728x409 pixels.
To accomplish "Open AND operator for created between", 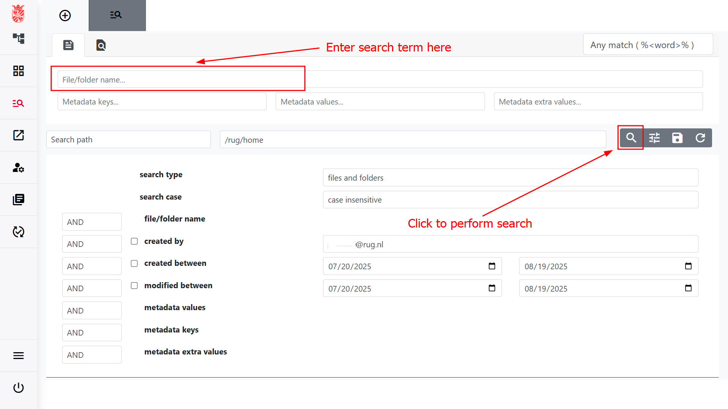I will (92, 266).
